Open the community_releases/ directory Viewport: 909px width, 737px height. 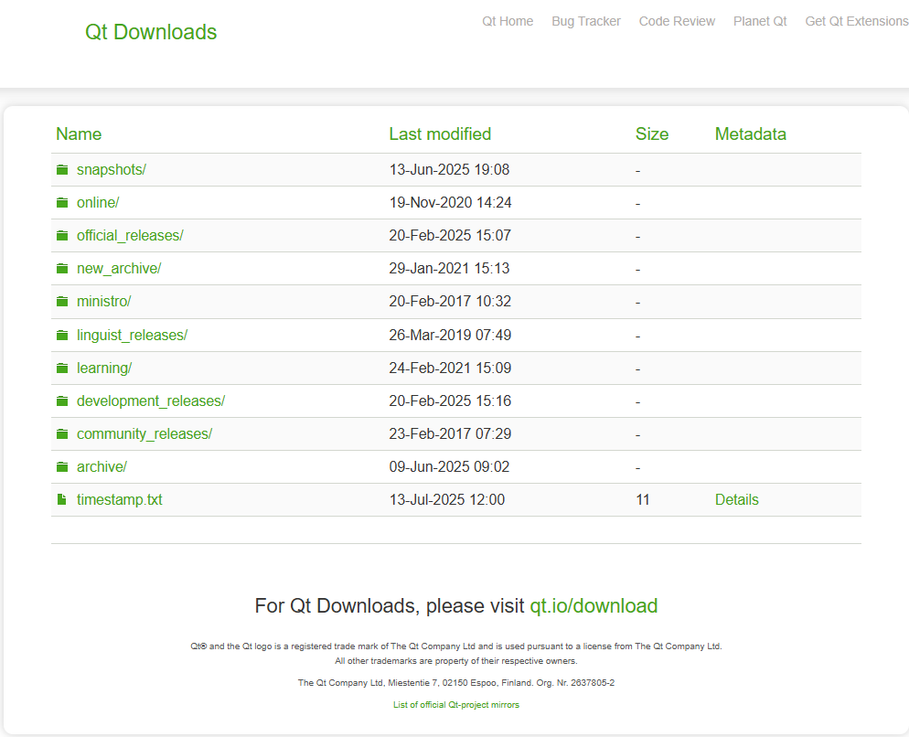click(144, 434)
